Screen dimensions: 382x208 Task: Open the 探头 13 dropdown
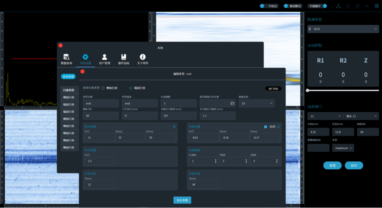361,116
